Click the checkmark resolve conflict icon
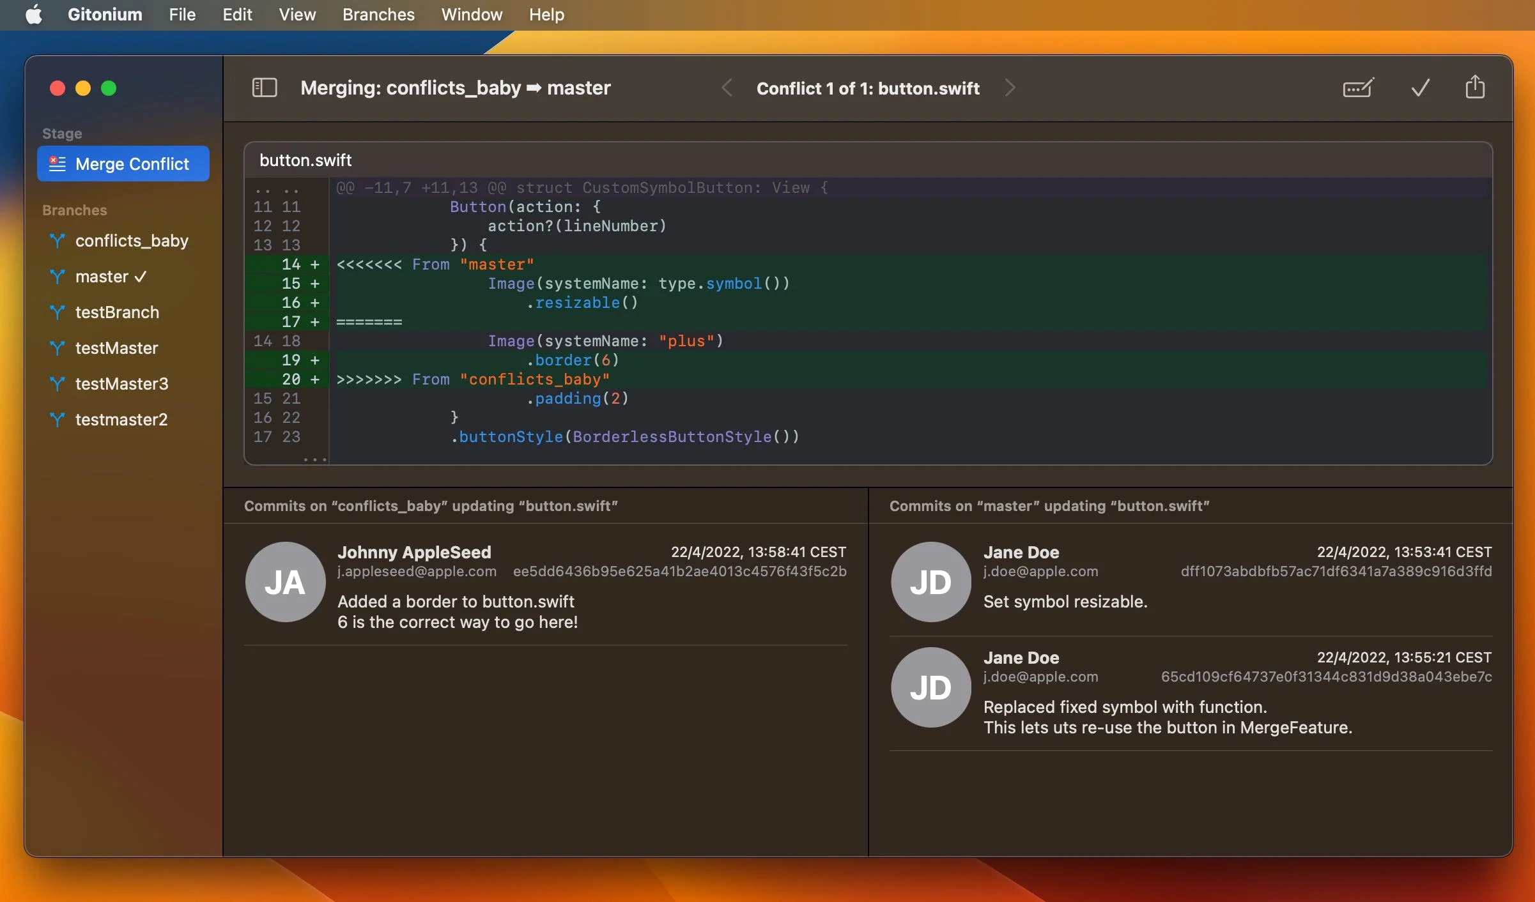Viewport: 1535px width, 902px height. [1420, 88]
